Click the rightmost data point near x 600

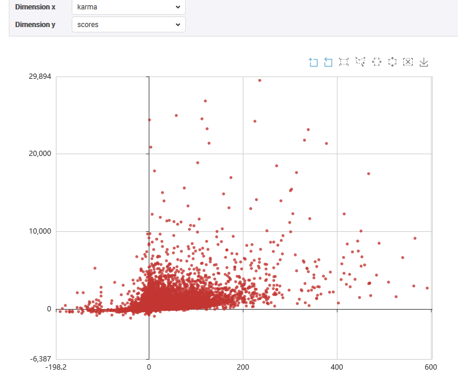point(427,288)
